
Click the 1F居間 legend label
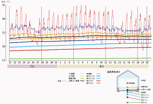tap(71, 74)
